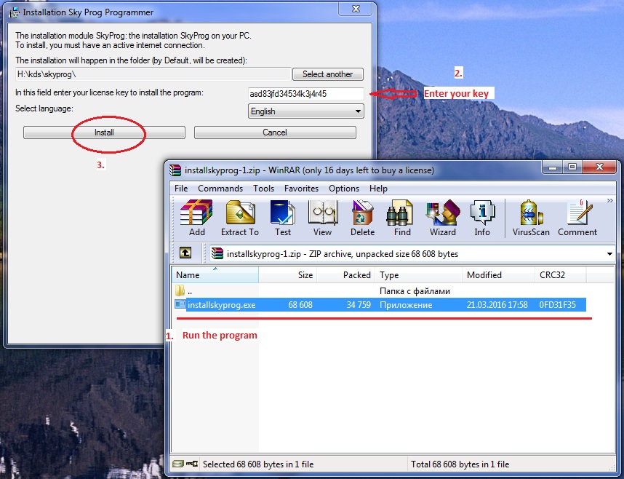Screen dimensions: 624x479
Task: Maximize the WinRAR window
Action: click(572, 167)
